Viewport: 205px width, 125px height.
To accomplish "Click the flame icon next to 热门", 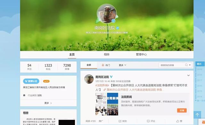I will [x=103, y=65].
